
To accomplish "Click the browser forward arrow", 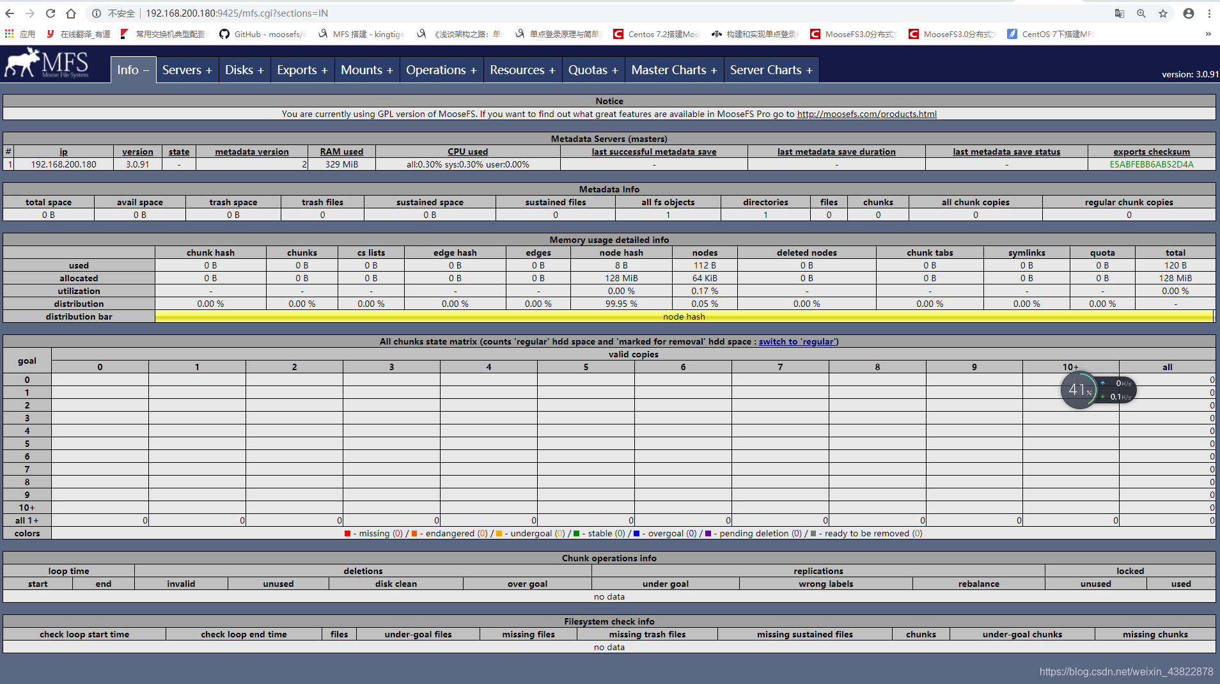I will 30,13.
